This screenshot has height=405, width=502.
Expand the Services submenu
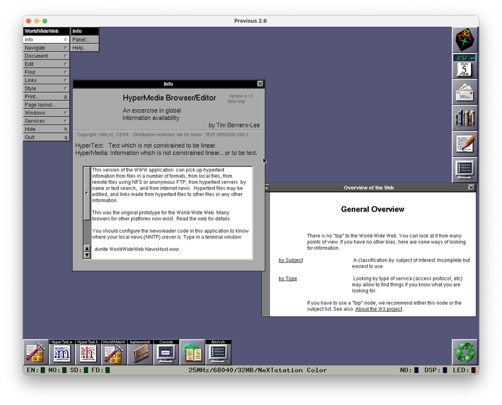46,121
